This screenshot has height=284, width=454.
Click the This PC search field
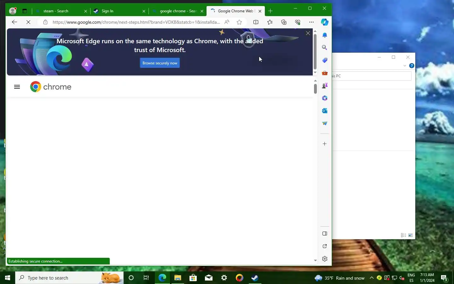(x=372, y=76)
